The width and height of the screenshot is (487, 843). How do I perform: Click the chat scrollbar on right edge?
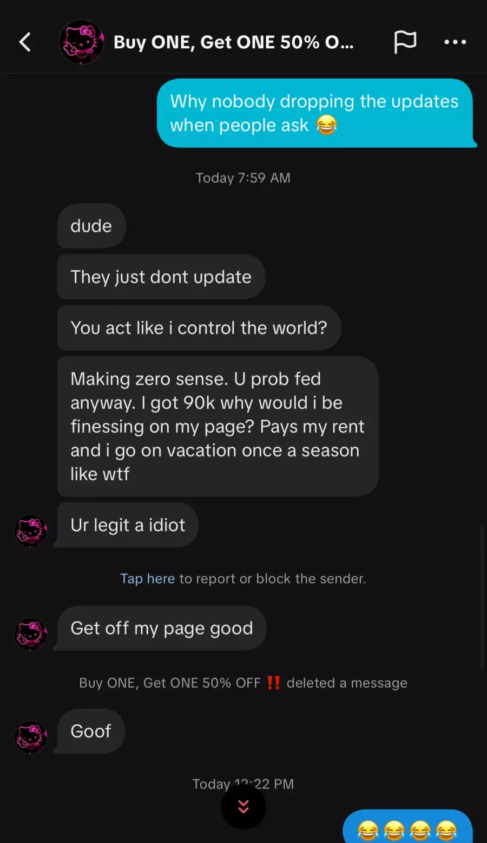coord(482,597)
